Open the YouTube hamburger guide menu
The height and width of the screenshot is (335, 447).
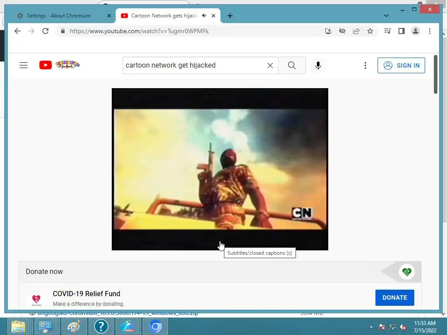pos(24,65)
